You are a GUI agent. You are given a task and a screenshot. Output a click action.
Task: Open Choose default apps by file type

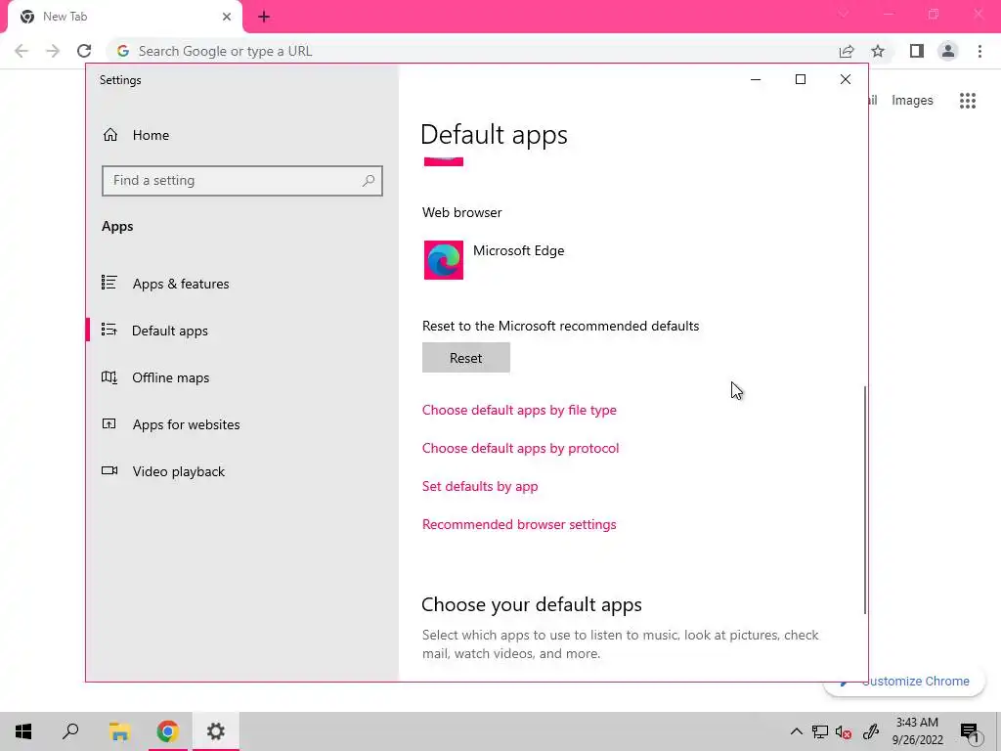click(519, 410)
